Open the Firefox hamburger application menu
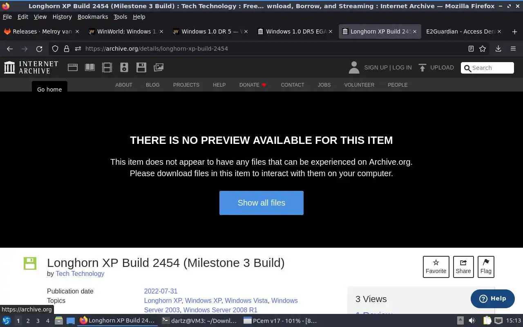The width and height of the screenshot is (523, 327). (513, 49)
